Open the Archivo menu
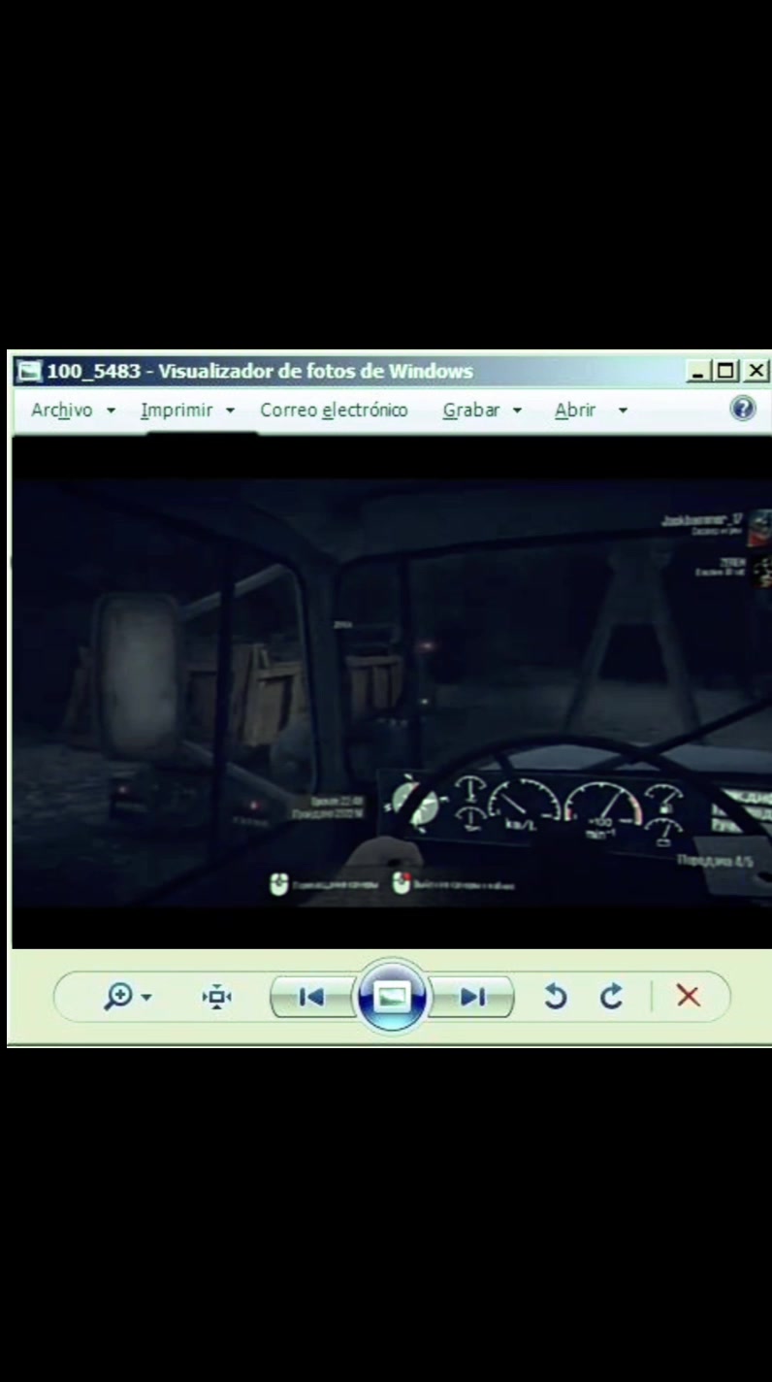The image size is (772, 1382). [62, 411]
